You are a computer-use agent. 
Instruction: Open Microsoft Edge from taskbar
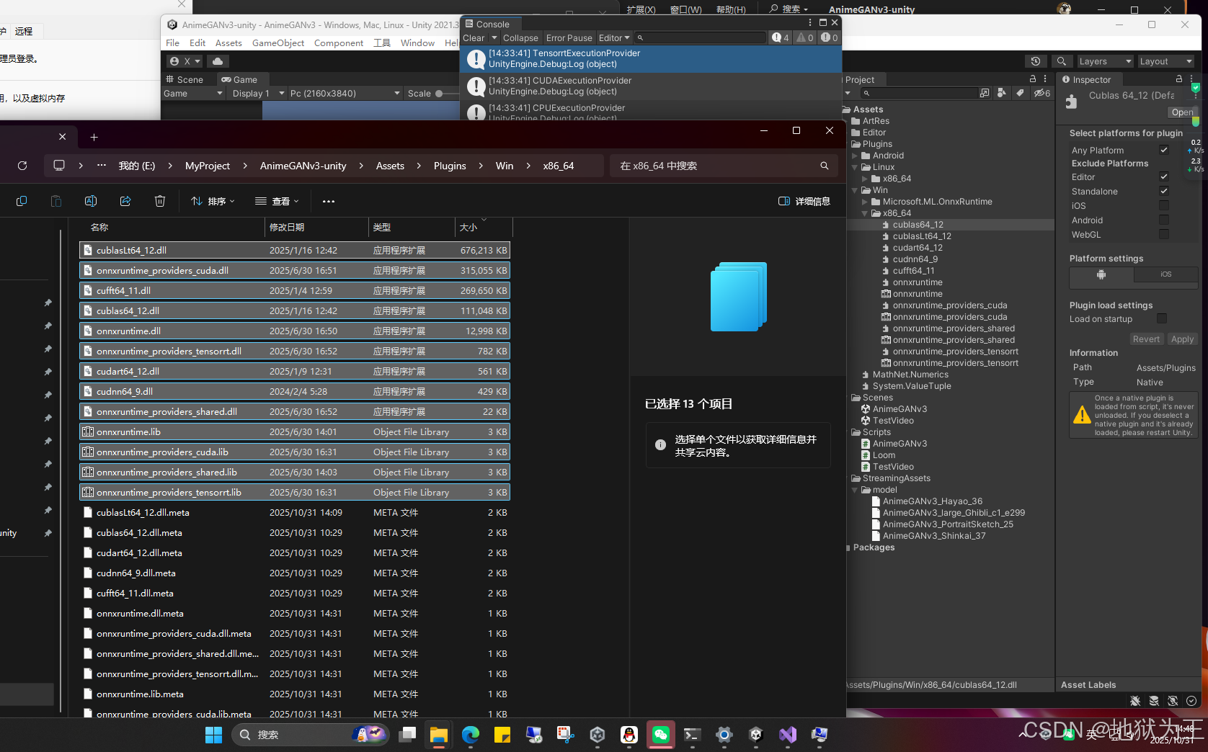coord(471,735)
